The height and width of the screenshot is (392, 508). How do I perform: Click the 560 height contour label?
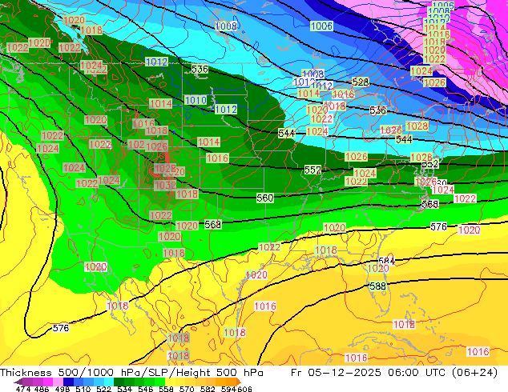click(264, 198)
